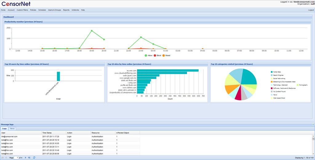Jump to last page of logs
The width and height of the screenshot is (315, 160).
[29, 158]
